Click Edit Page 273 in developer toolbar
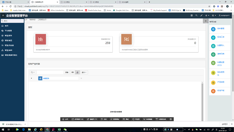The height and width of the screenshot is (132, 234). point(92,119)
